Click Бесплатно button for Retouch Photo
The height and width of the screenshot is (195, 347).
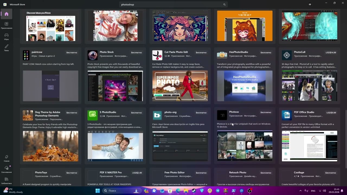[x=266, y=173]
